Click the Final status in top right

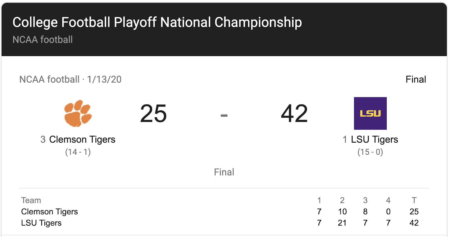pos(416,79)
